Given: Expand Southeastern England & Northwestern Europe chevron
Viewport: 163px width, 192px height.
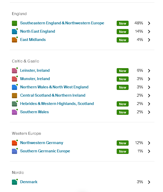Looking at the screenshot, I should [149, 23].
